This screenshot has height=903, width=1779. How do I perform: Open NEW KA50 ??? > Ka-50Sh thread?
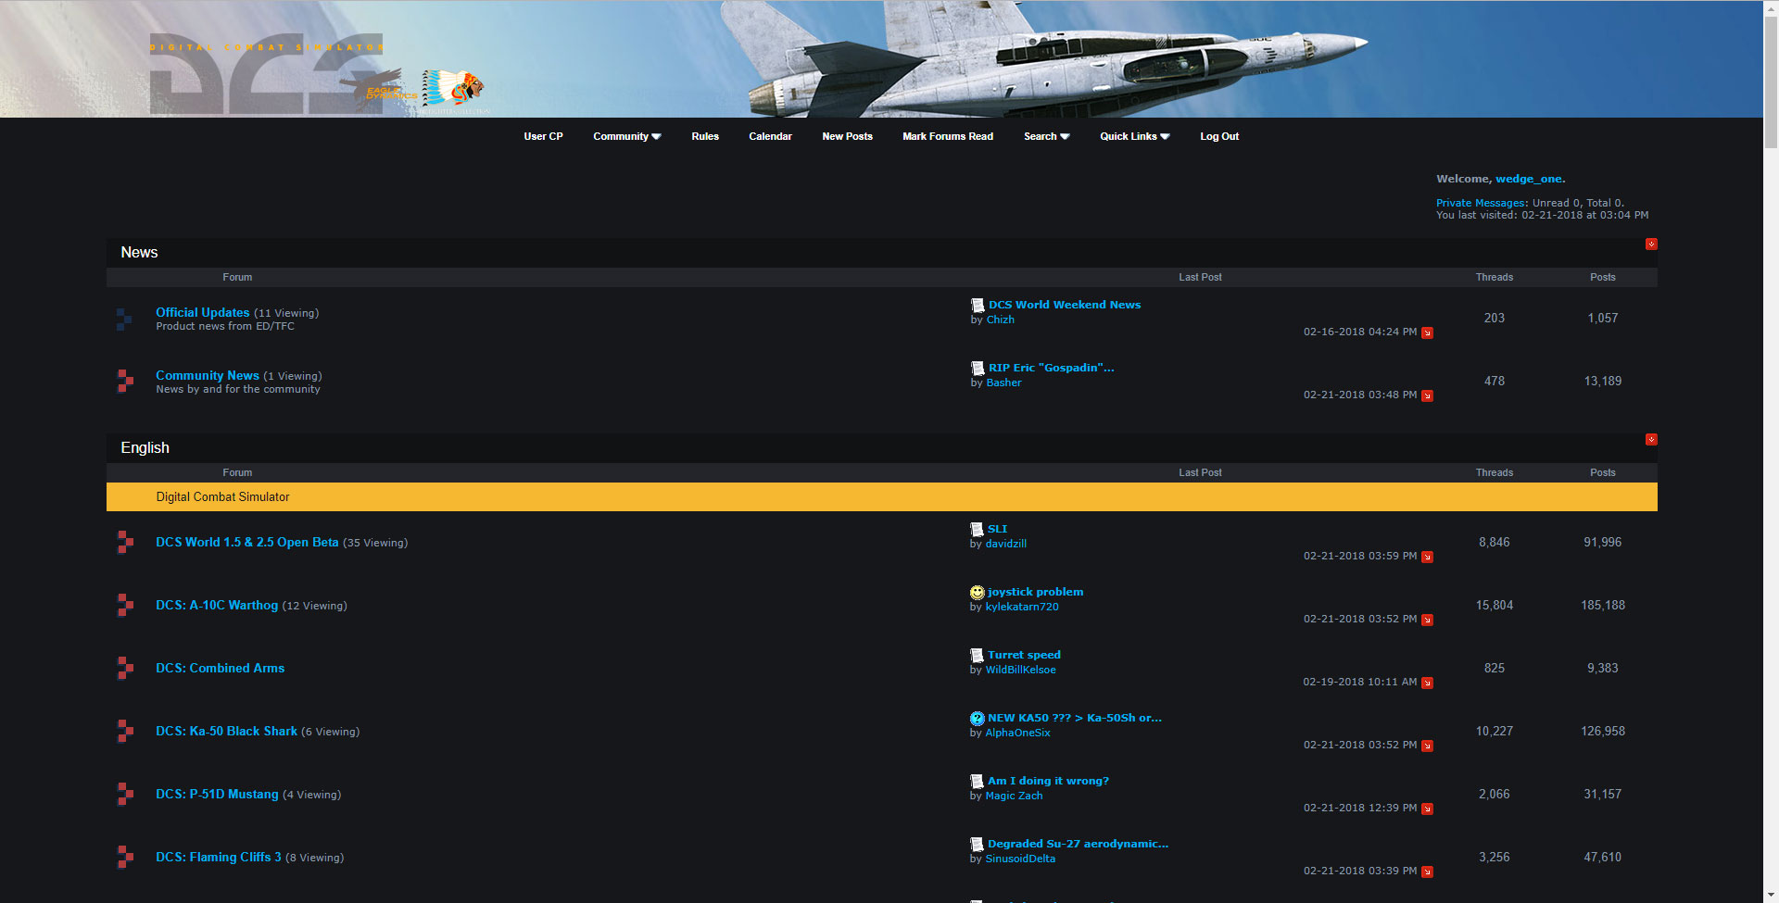click(1075, 718)
